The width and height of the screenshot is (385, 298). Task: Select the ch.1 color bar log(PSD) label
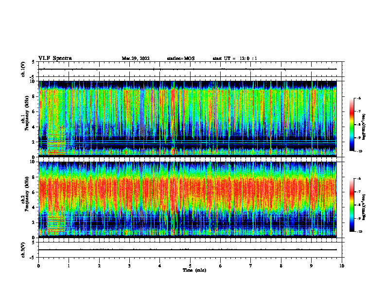[x=364, y=127]
